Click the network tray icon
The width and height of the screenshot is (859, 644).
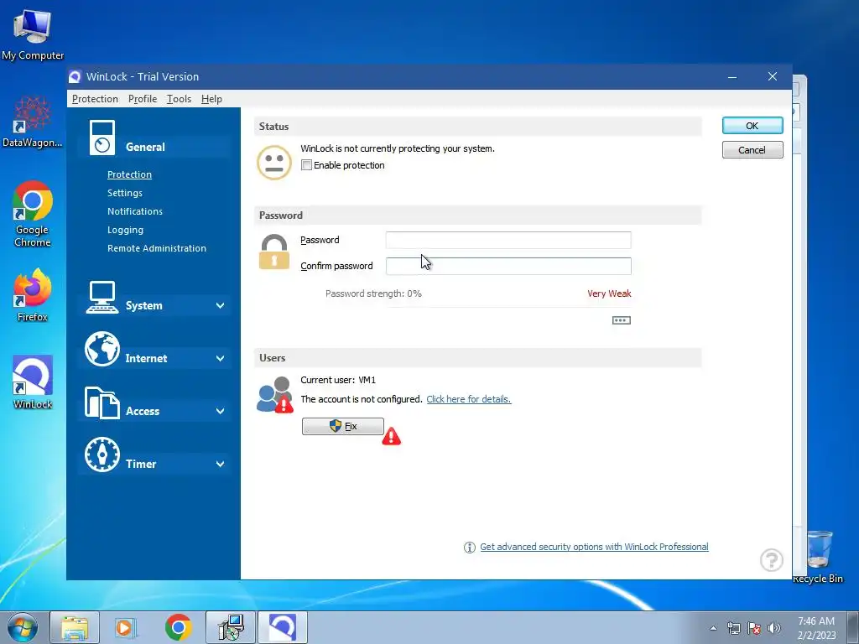point(733,628)
